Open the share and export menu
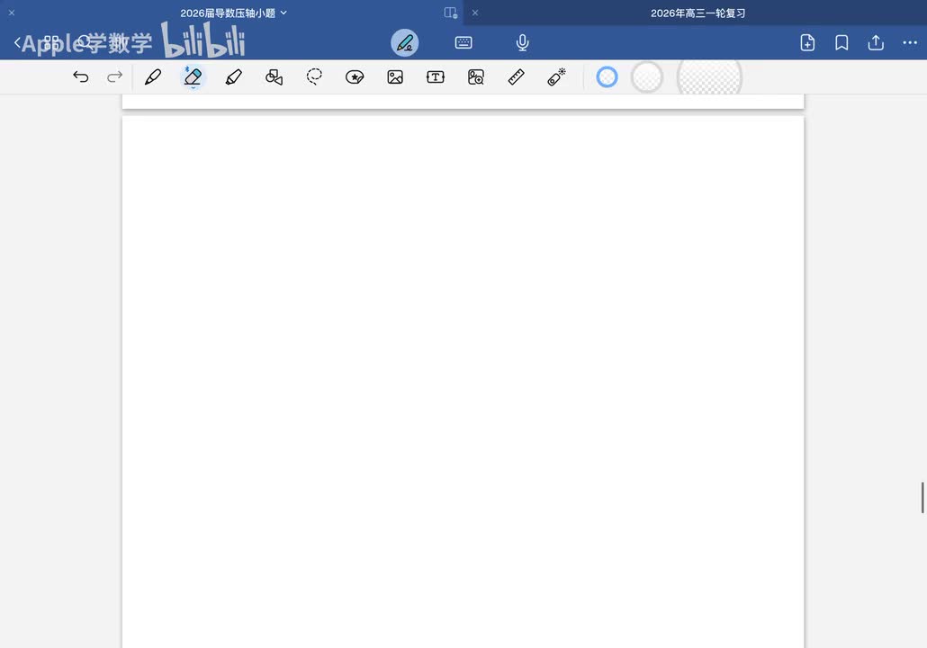927x648 pixels. point(877,42)
